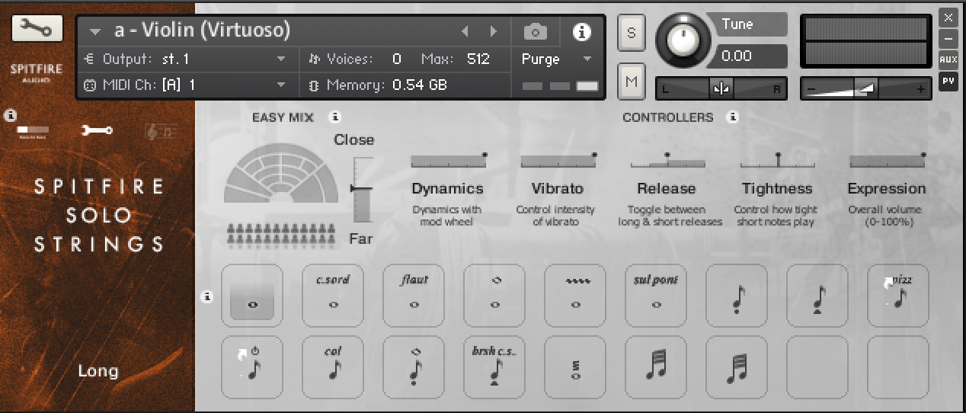The image size is (966, 413).
Task: Click the Tightness controller slider
Action: (x=777, y=160)
